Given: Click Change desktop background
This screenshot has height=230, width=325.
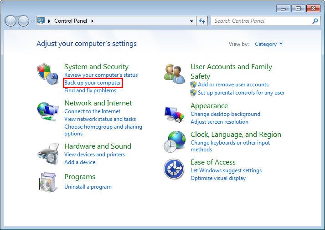Looking at the screenshot, I should pos(225,114).
